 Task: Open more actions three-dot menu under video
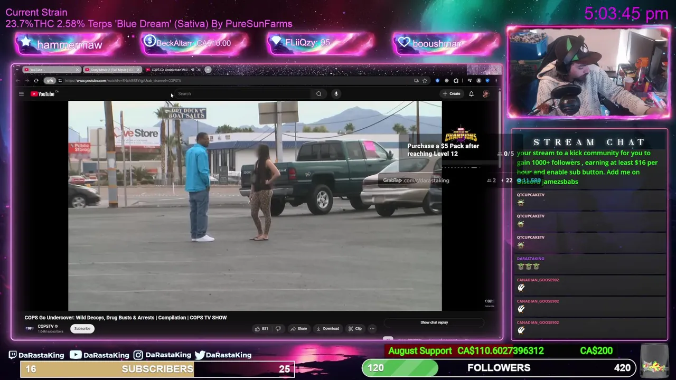pos(372,329)
